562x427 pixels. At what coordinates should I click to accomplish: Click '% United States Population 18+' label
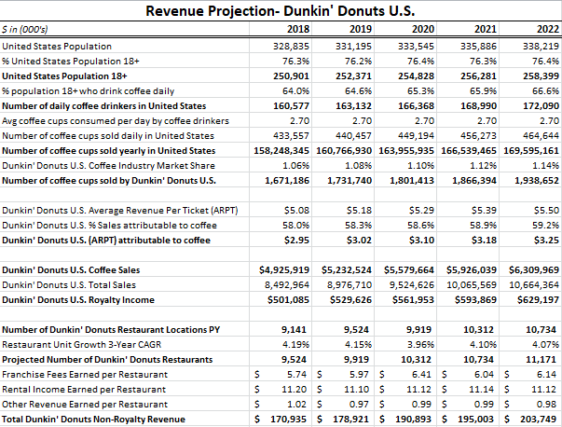pyautogui.click(x=70, y=62)
